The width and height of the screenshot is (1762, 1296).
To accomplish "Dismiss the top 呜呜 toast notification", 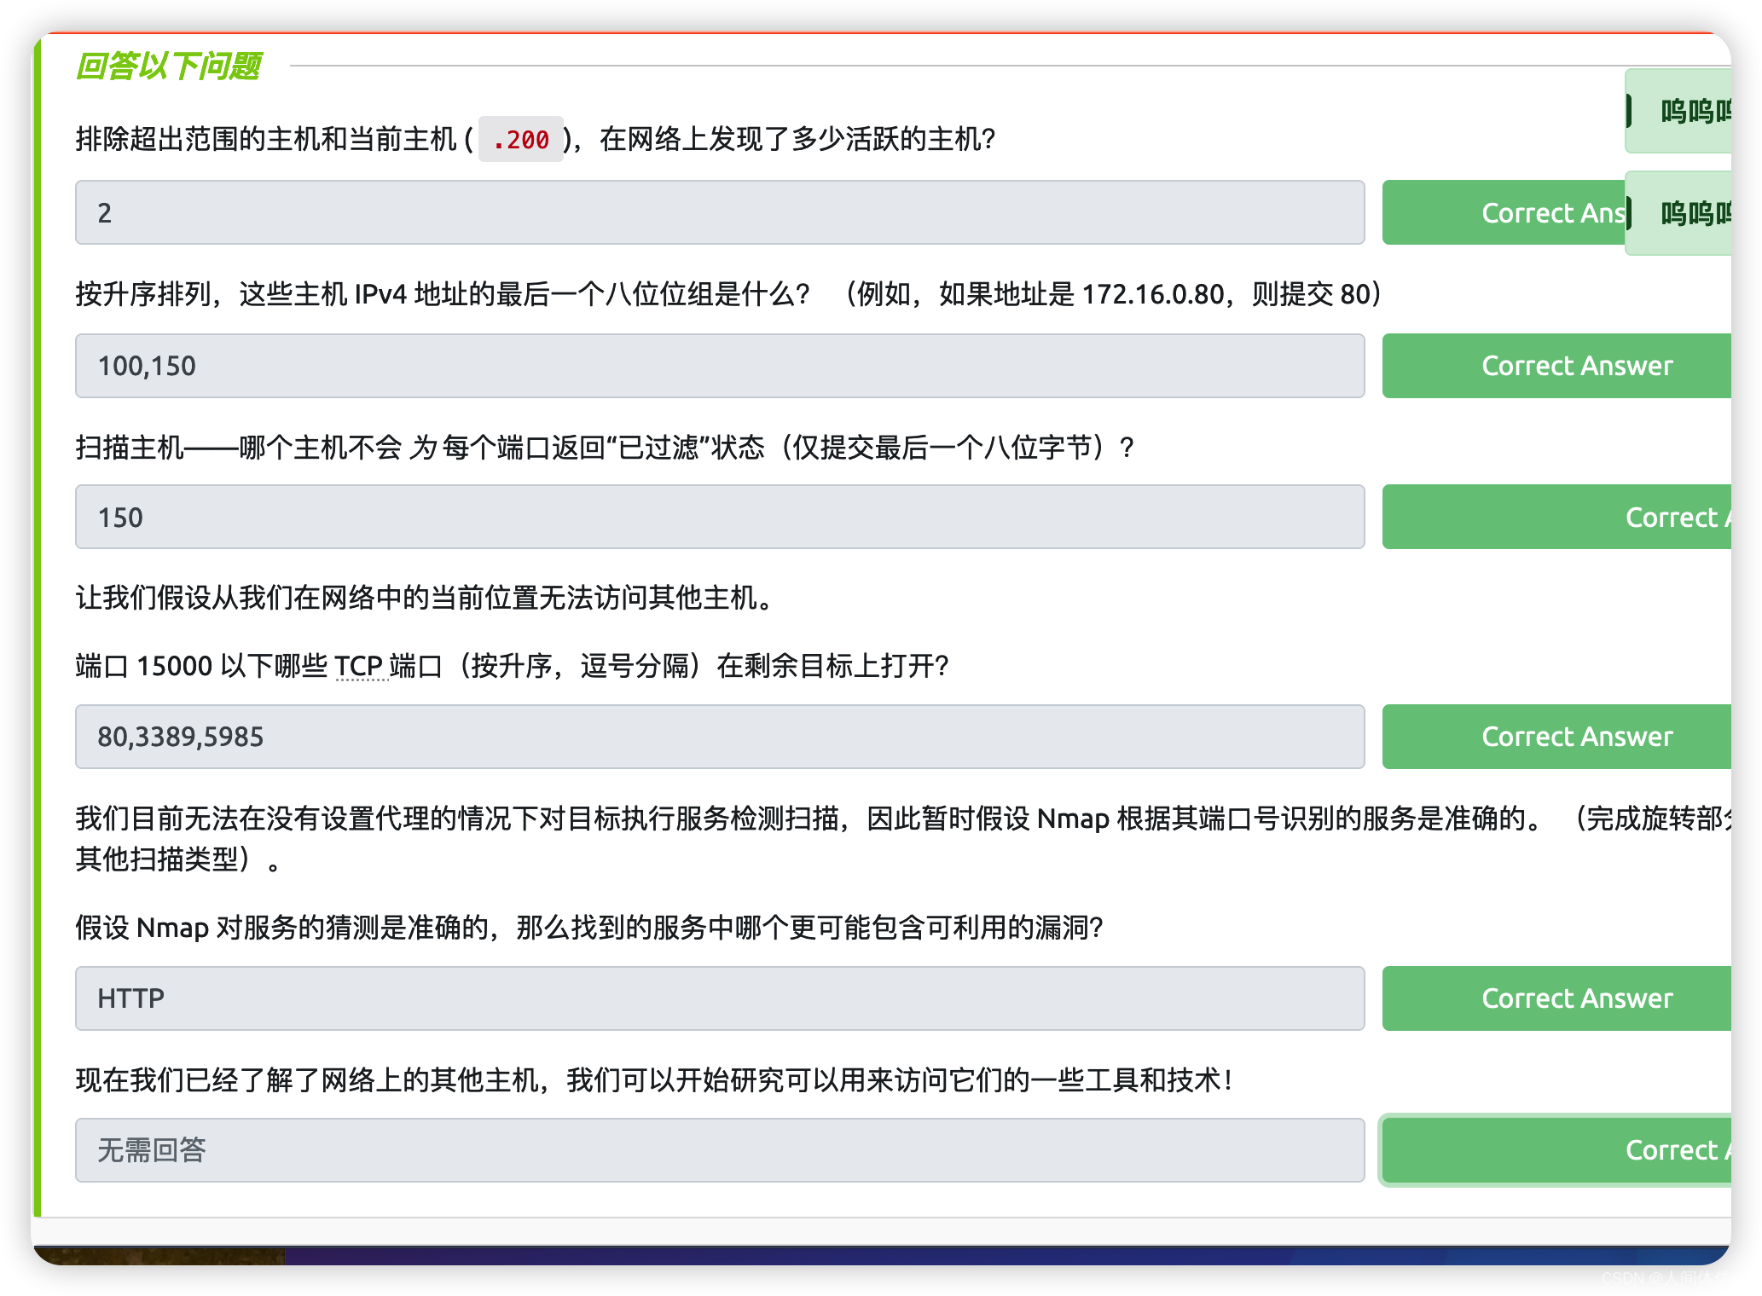I will pos(1678,112).
